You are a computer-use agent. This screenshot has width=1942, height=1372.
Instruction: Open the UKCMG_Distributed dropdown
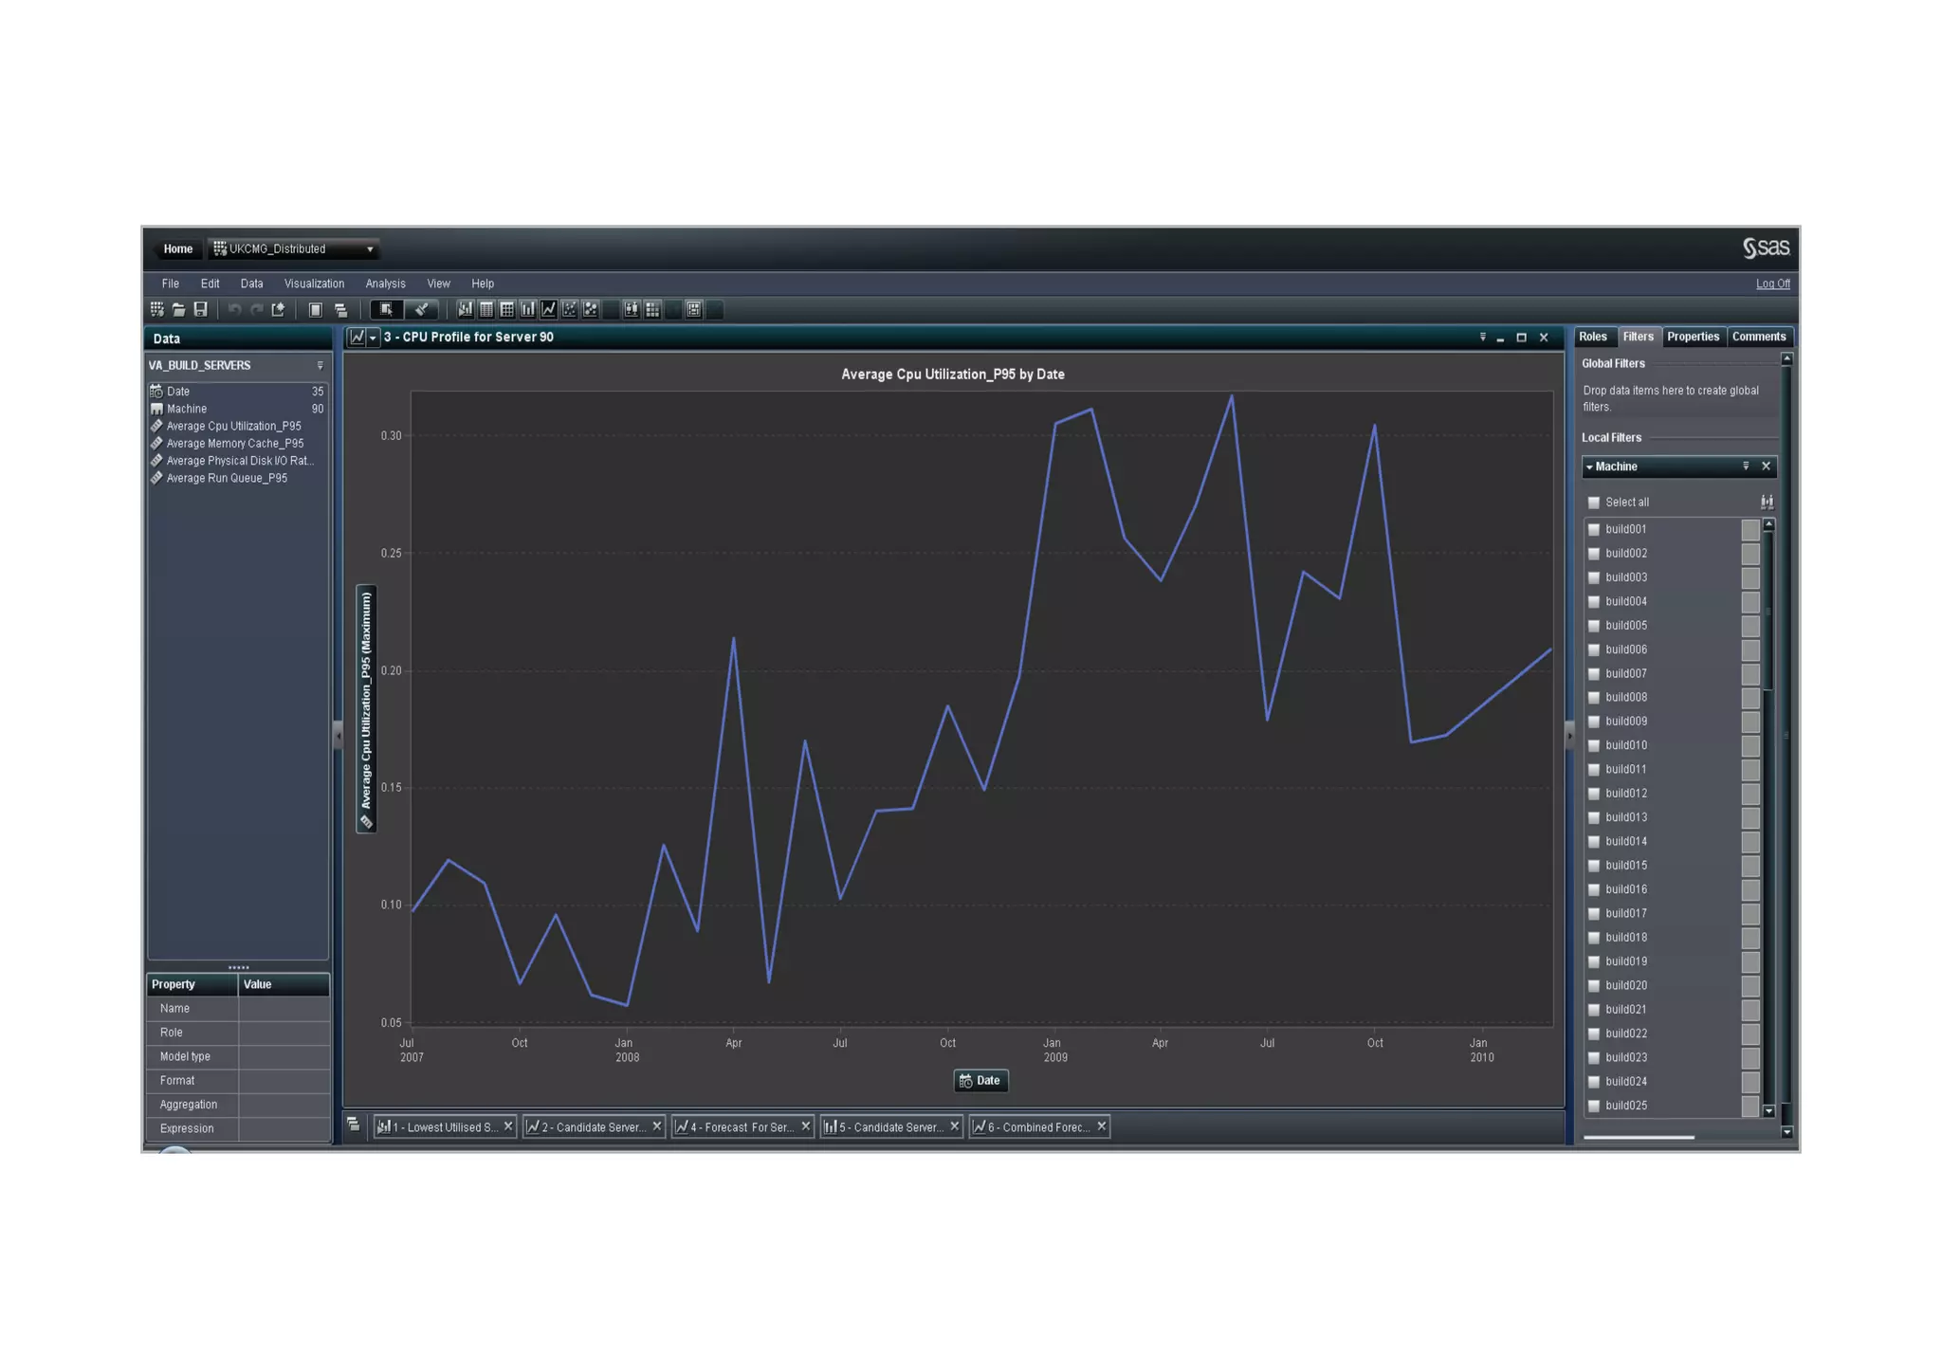pos(369,249)
